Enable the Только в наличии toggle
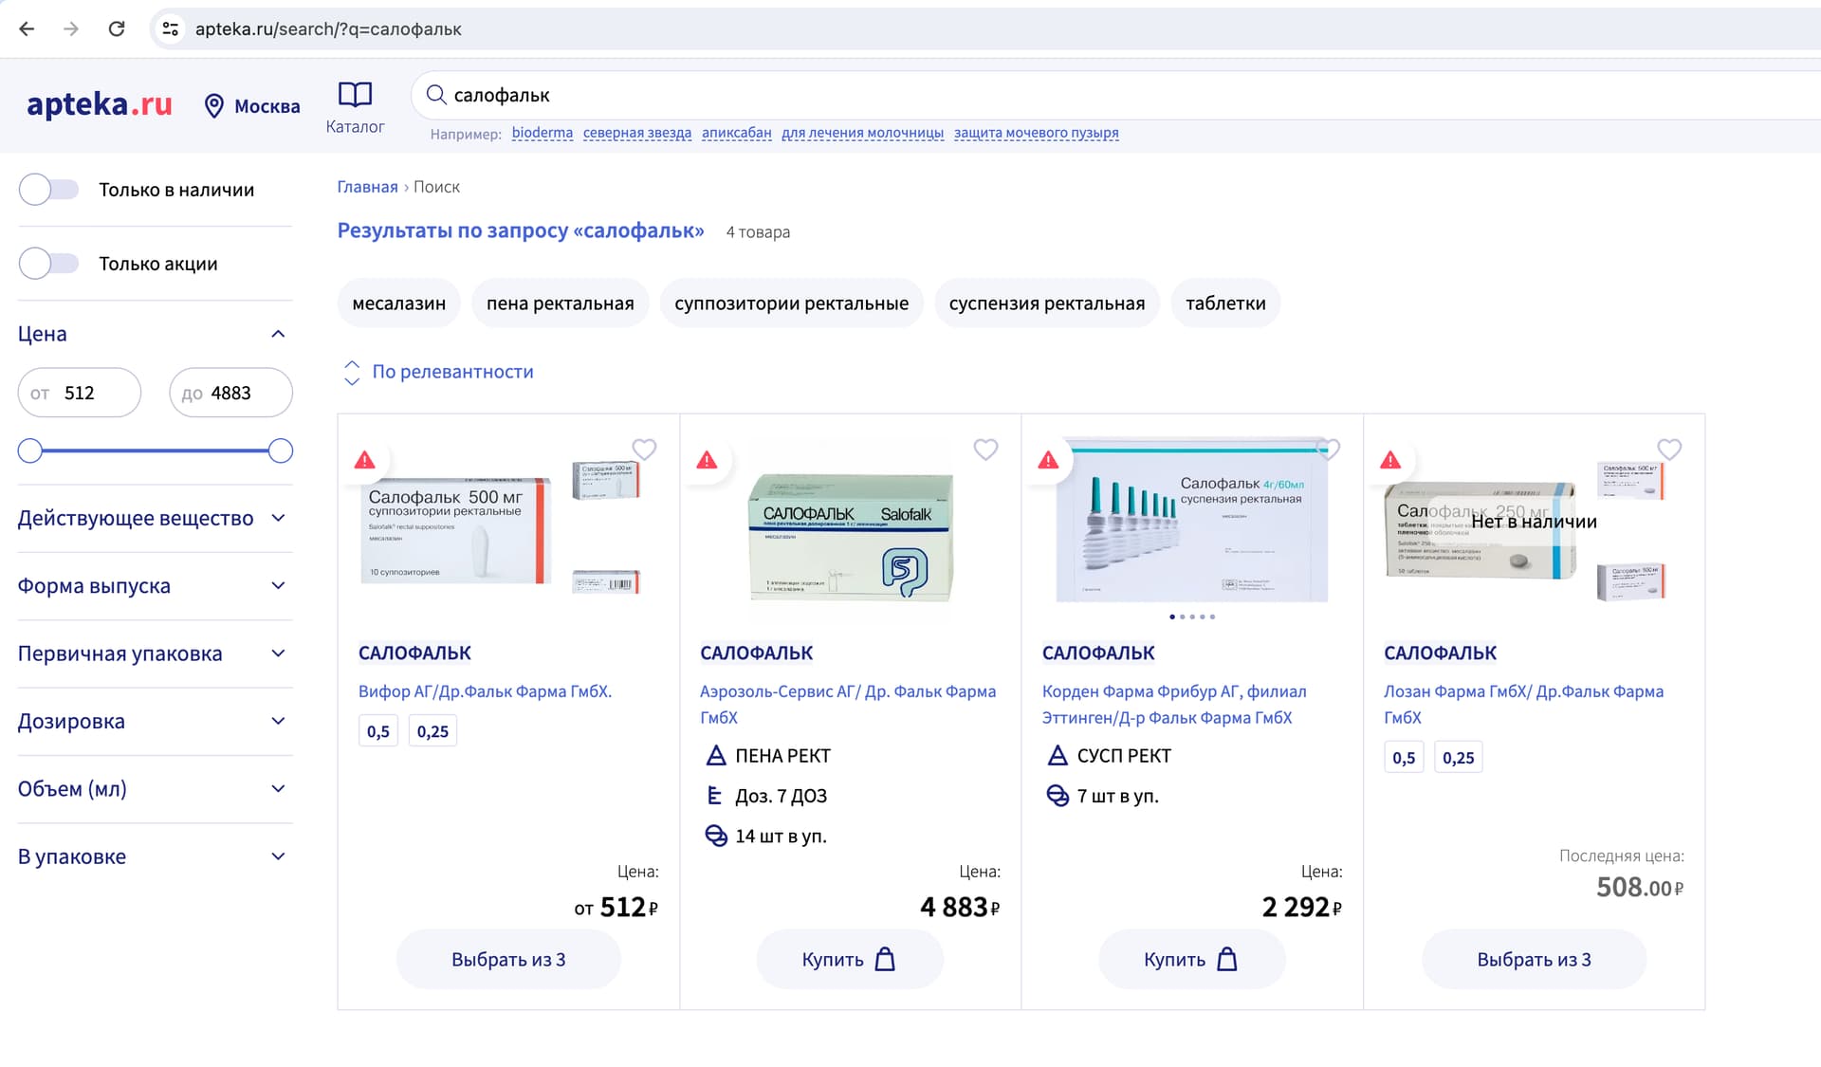Viewport: 1821px width, 1067px height. click(49, 190)
